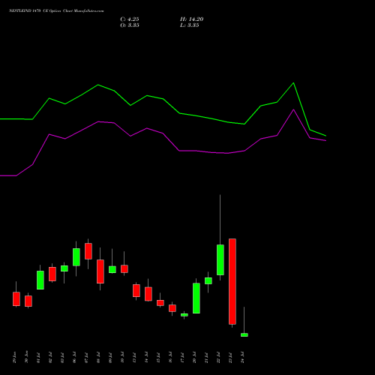Viewport: 375px width, 375px height.
Task: Click the green line's highest peak
Action: pyautogui.click(x=293, y=82)
